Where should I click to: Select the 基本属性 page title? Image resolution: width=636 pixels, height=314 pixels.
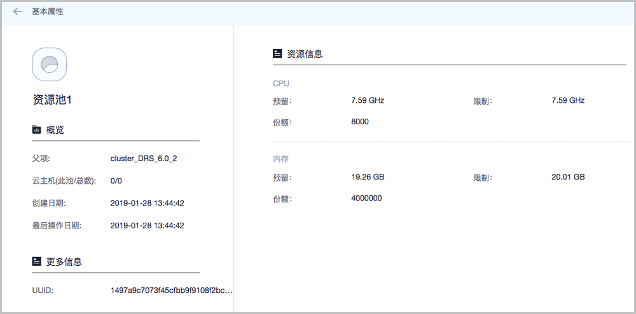click(48, 11)
